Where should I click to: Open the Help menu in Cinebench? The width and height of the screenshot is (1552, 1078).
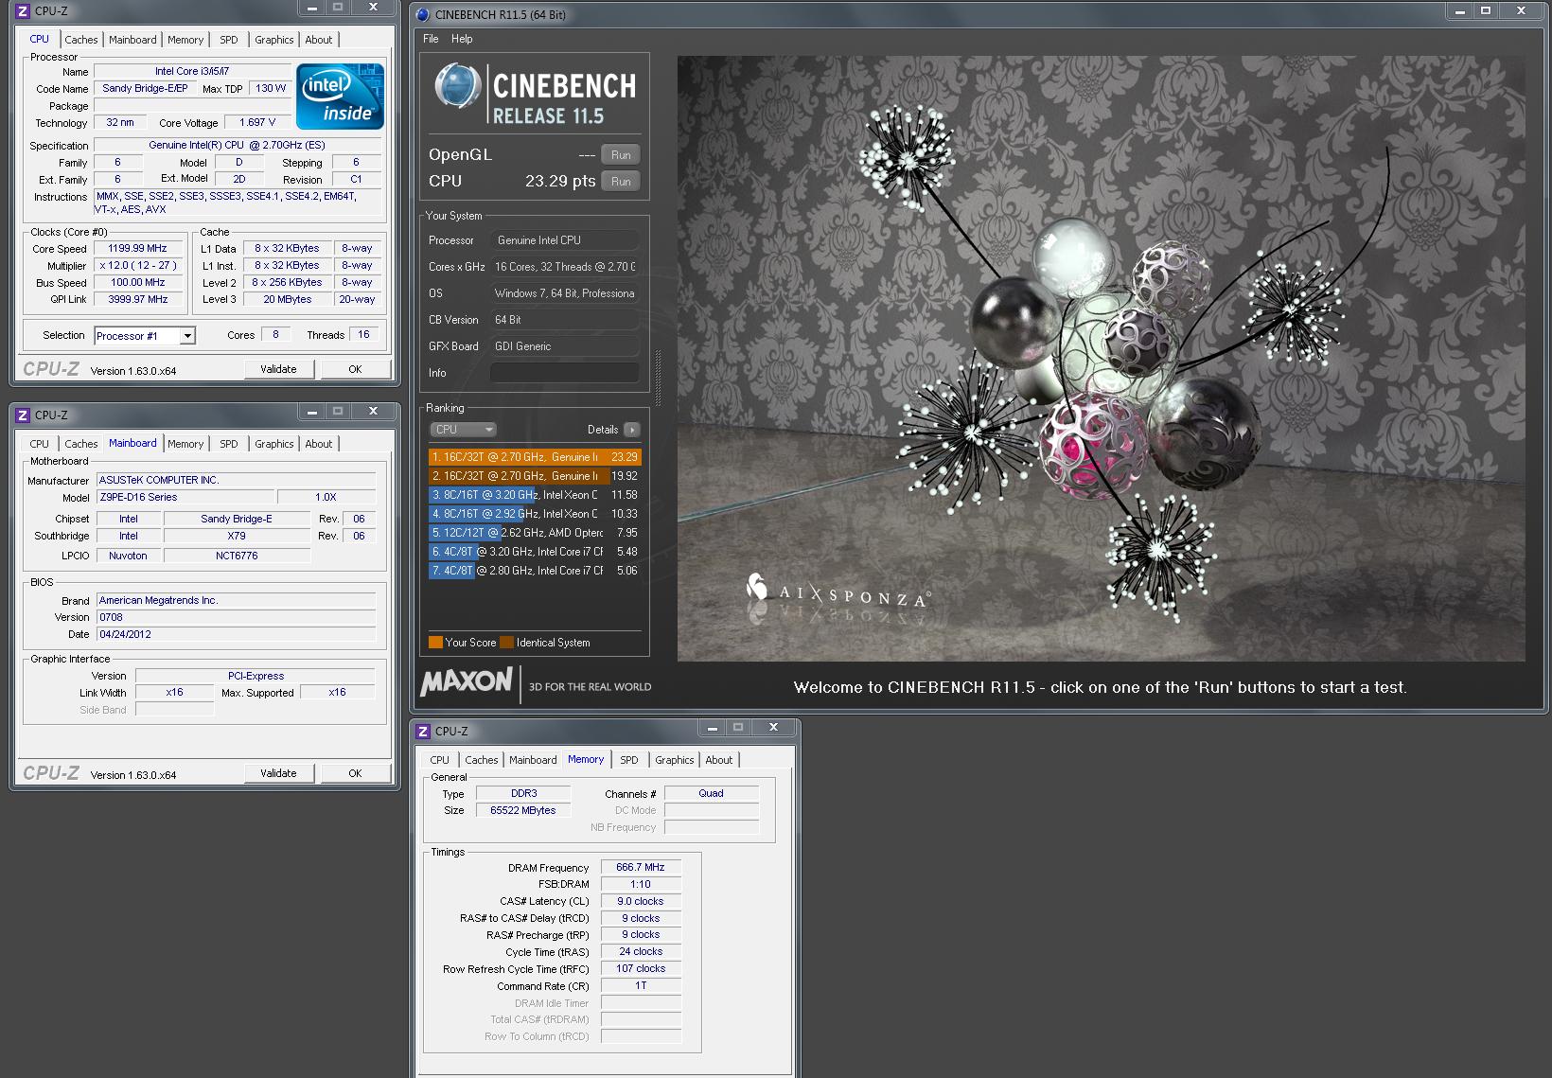coord(462,39)
